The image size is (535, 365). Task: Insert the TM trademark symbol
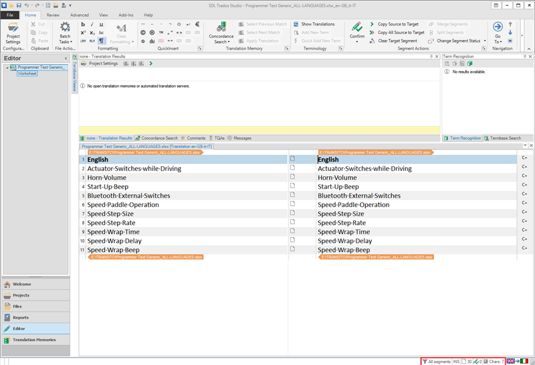tap(161, 32)
